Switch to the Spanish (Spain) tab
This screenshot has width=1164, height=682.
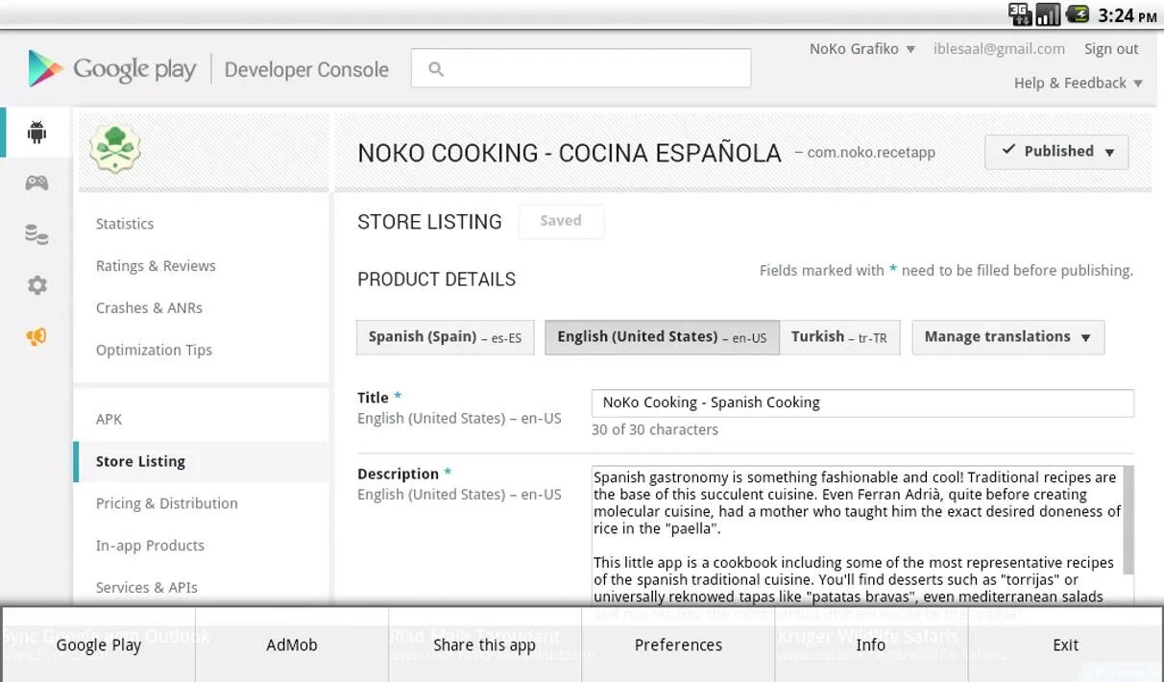[446, 337]
